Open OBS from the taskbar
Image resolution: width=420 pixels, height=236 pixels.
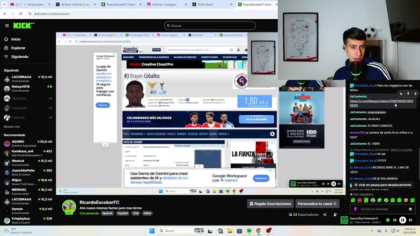click(x=268, y=231)
